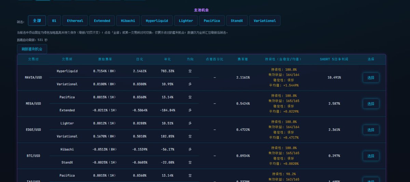Click the 783.33% annualized value
This screenshot has width=410, height=182.
point(167,71)
